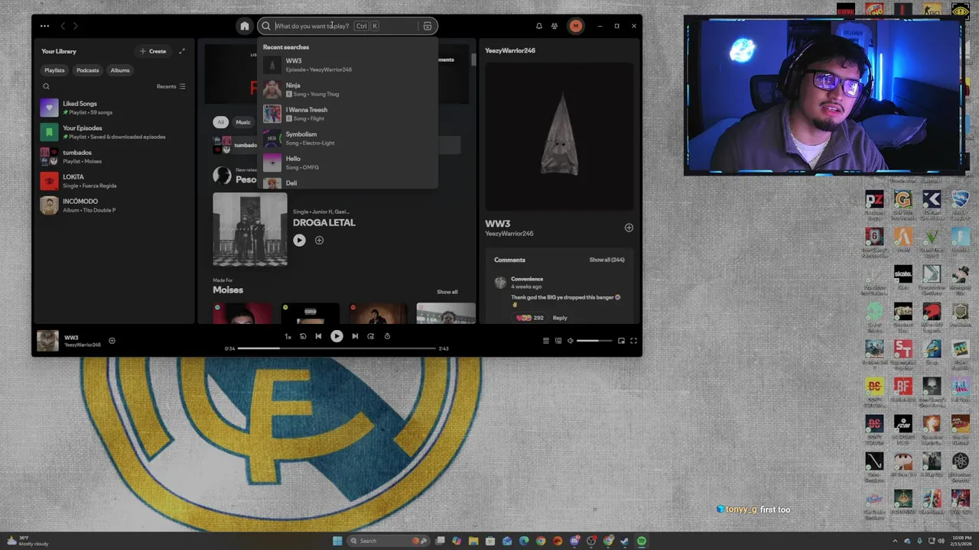Select the All filter chip
The height and width of the screenshot is (550, 979).
point(220,122)
